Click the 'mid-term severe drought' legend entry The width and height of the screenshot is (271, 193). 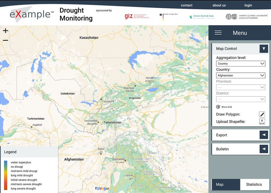tap(26, 184)
